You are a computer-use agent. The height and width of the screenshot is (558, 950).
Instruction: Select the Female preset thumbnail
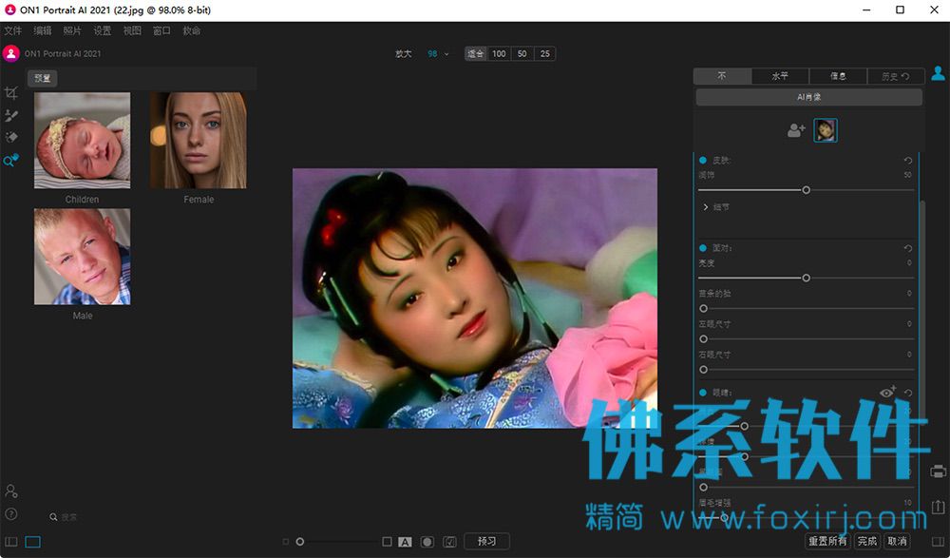[199, 140]
